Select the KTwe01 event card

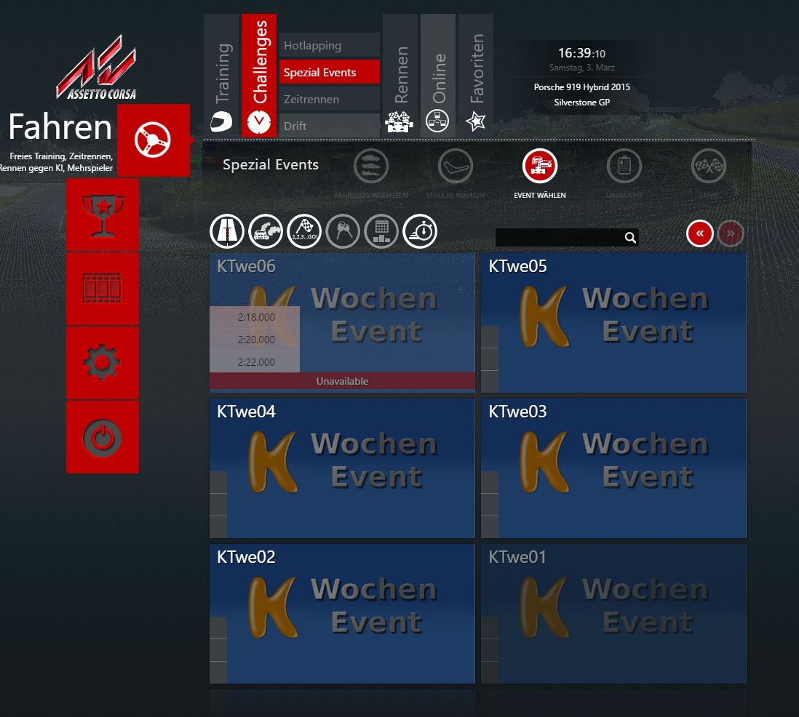point(613,614)
